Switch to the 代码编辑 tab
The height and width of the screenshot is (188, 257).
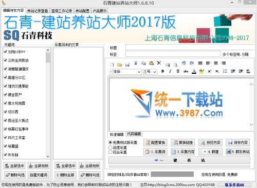[134, 134]
